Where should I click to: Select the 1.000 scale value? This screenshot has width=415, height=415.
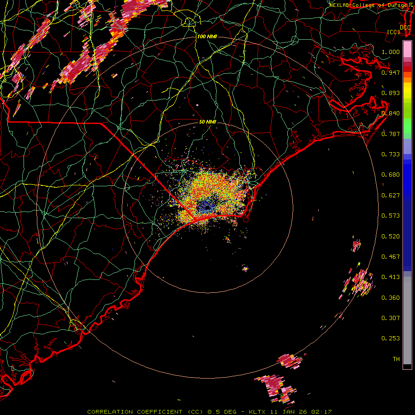391,52
